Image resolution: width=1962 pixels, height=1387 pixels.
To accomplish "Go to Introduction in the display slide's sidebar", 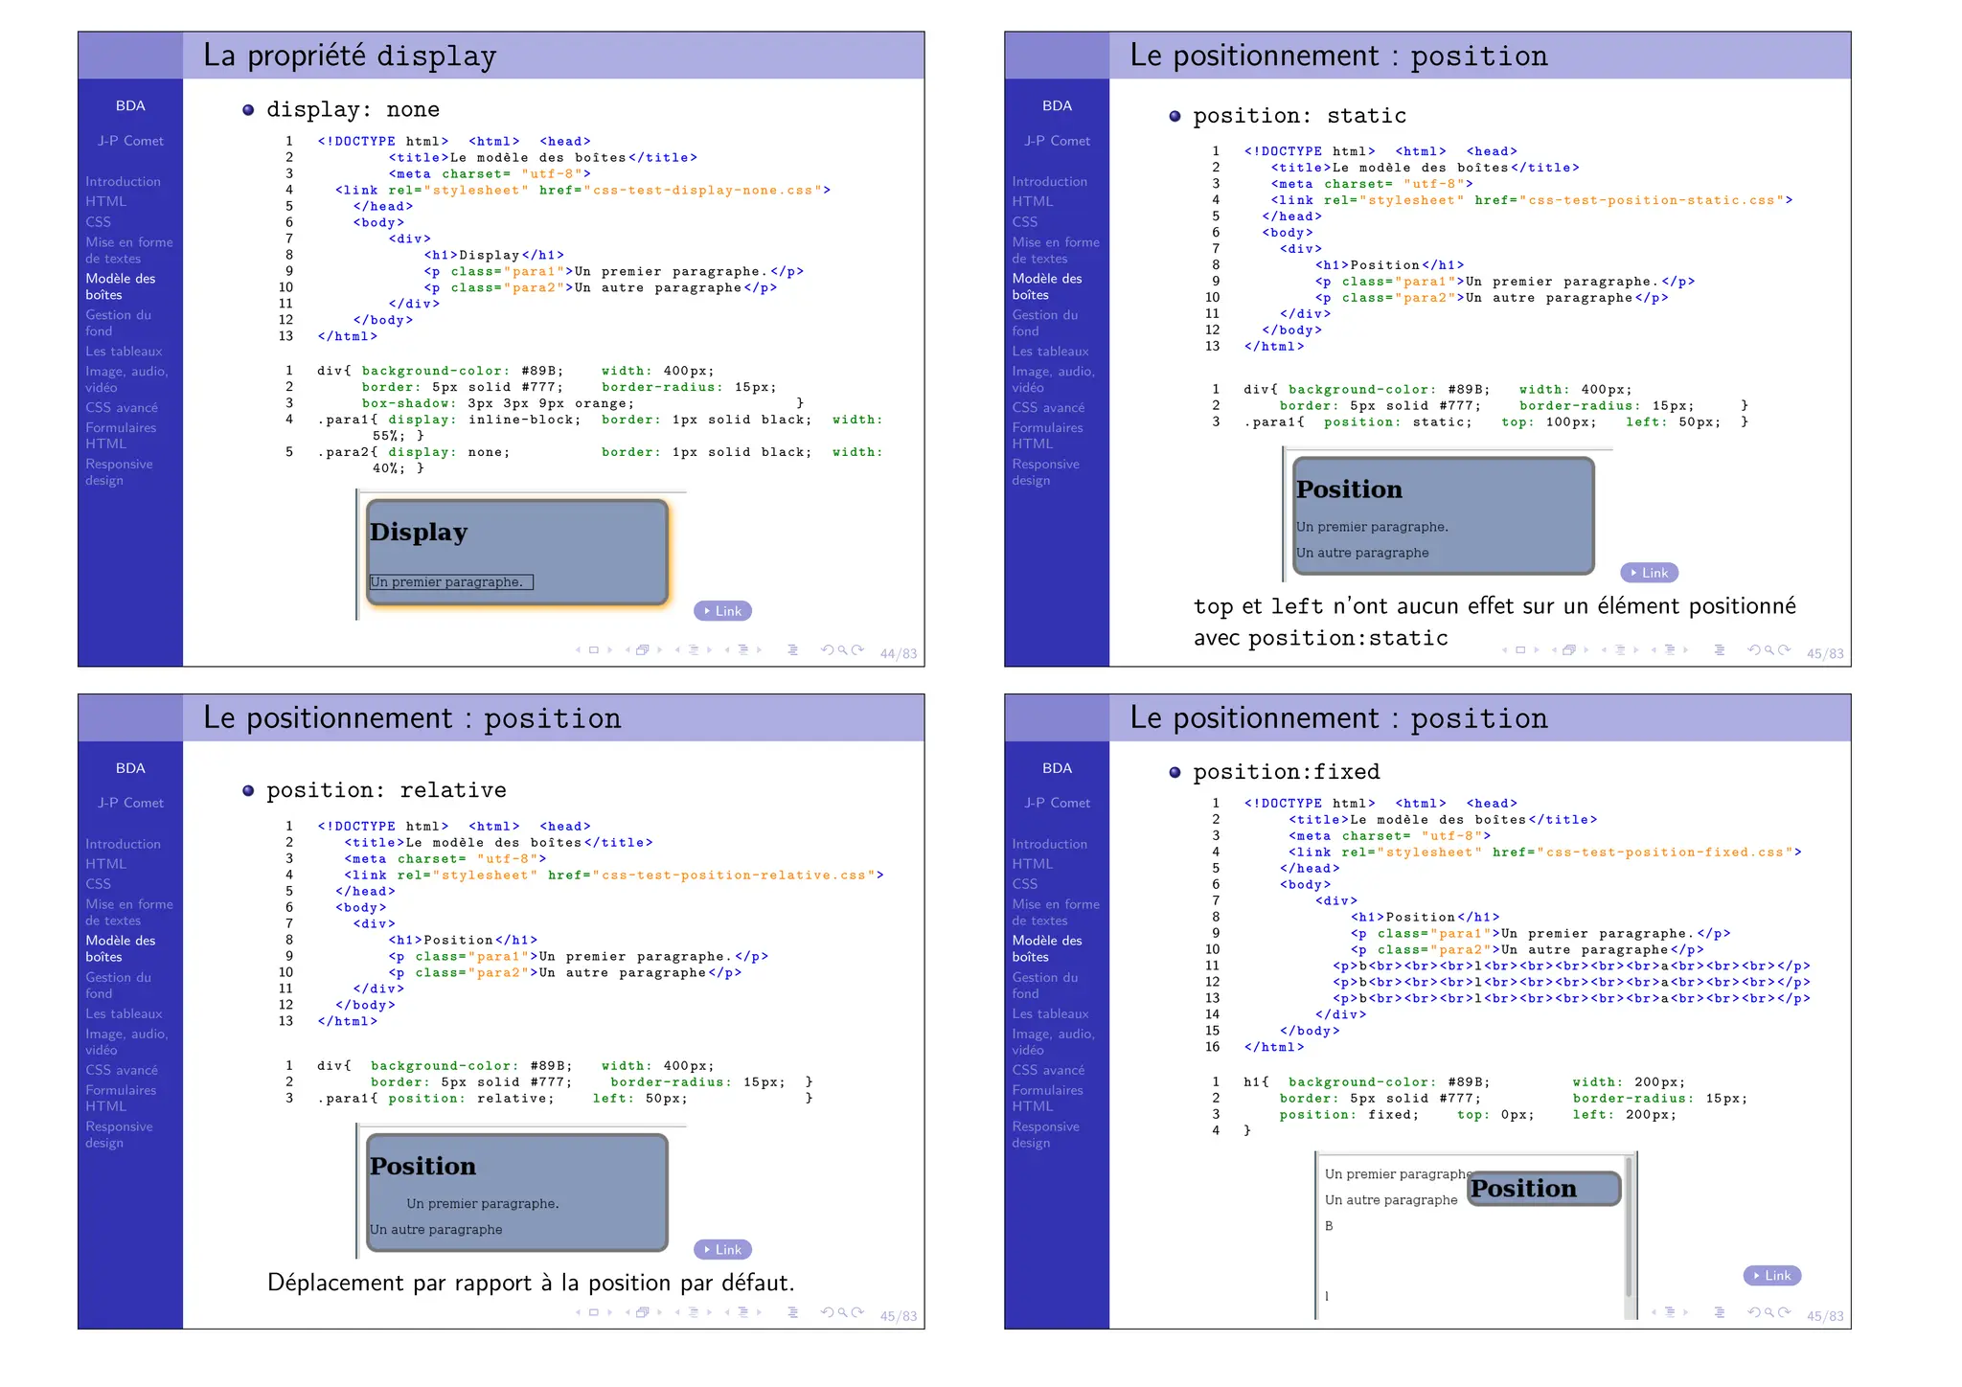I will (123, 181).
